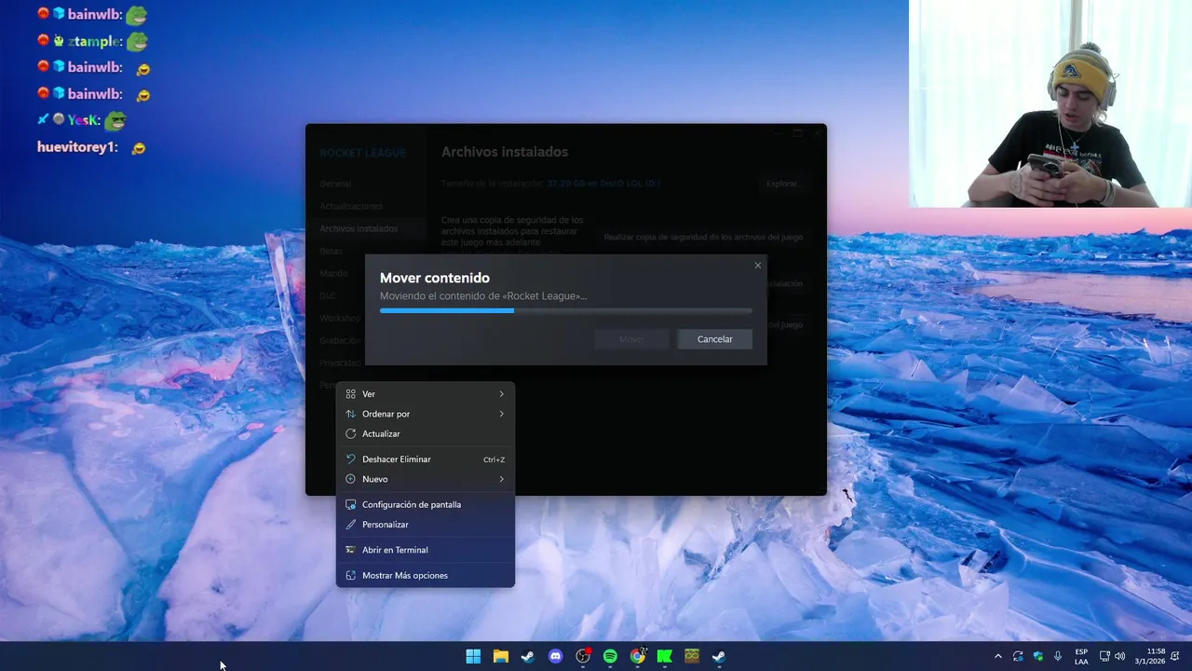Open Google Chrome from the taskbar
1192x671 pixels.
pos(637,656)
